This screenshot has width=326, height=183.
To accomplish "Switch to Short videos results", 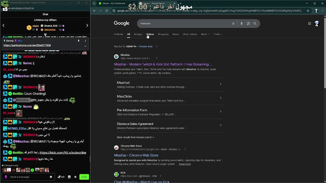I will [x=190, y=34].
